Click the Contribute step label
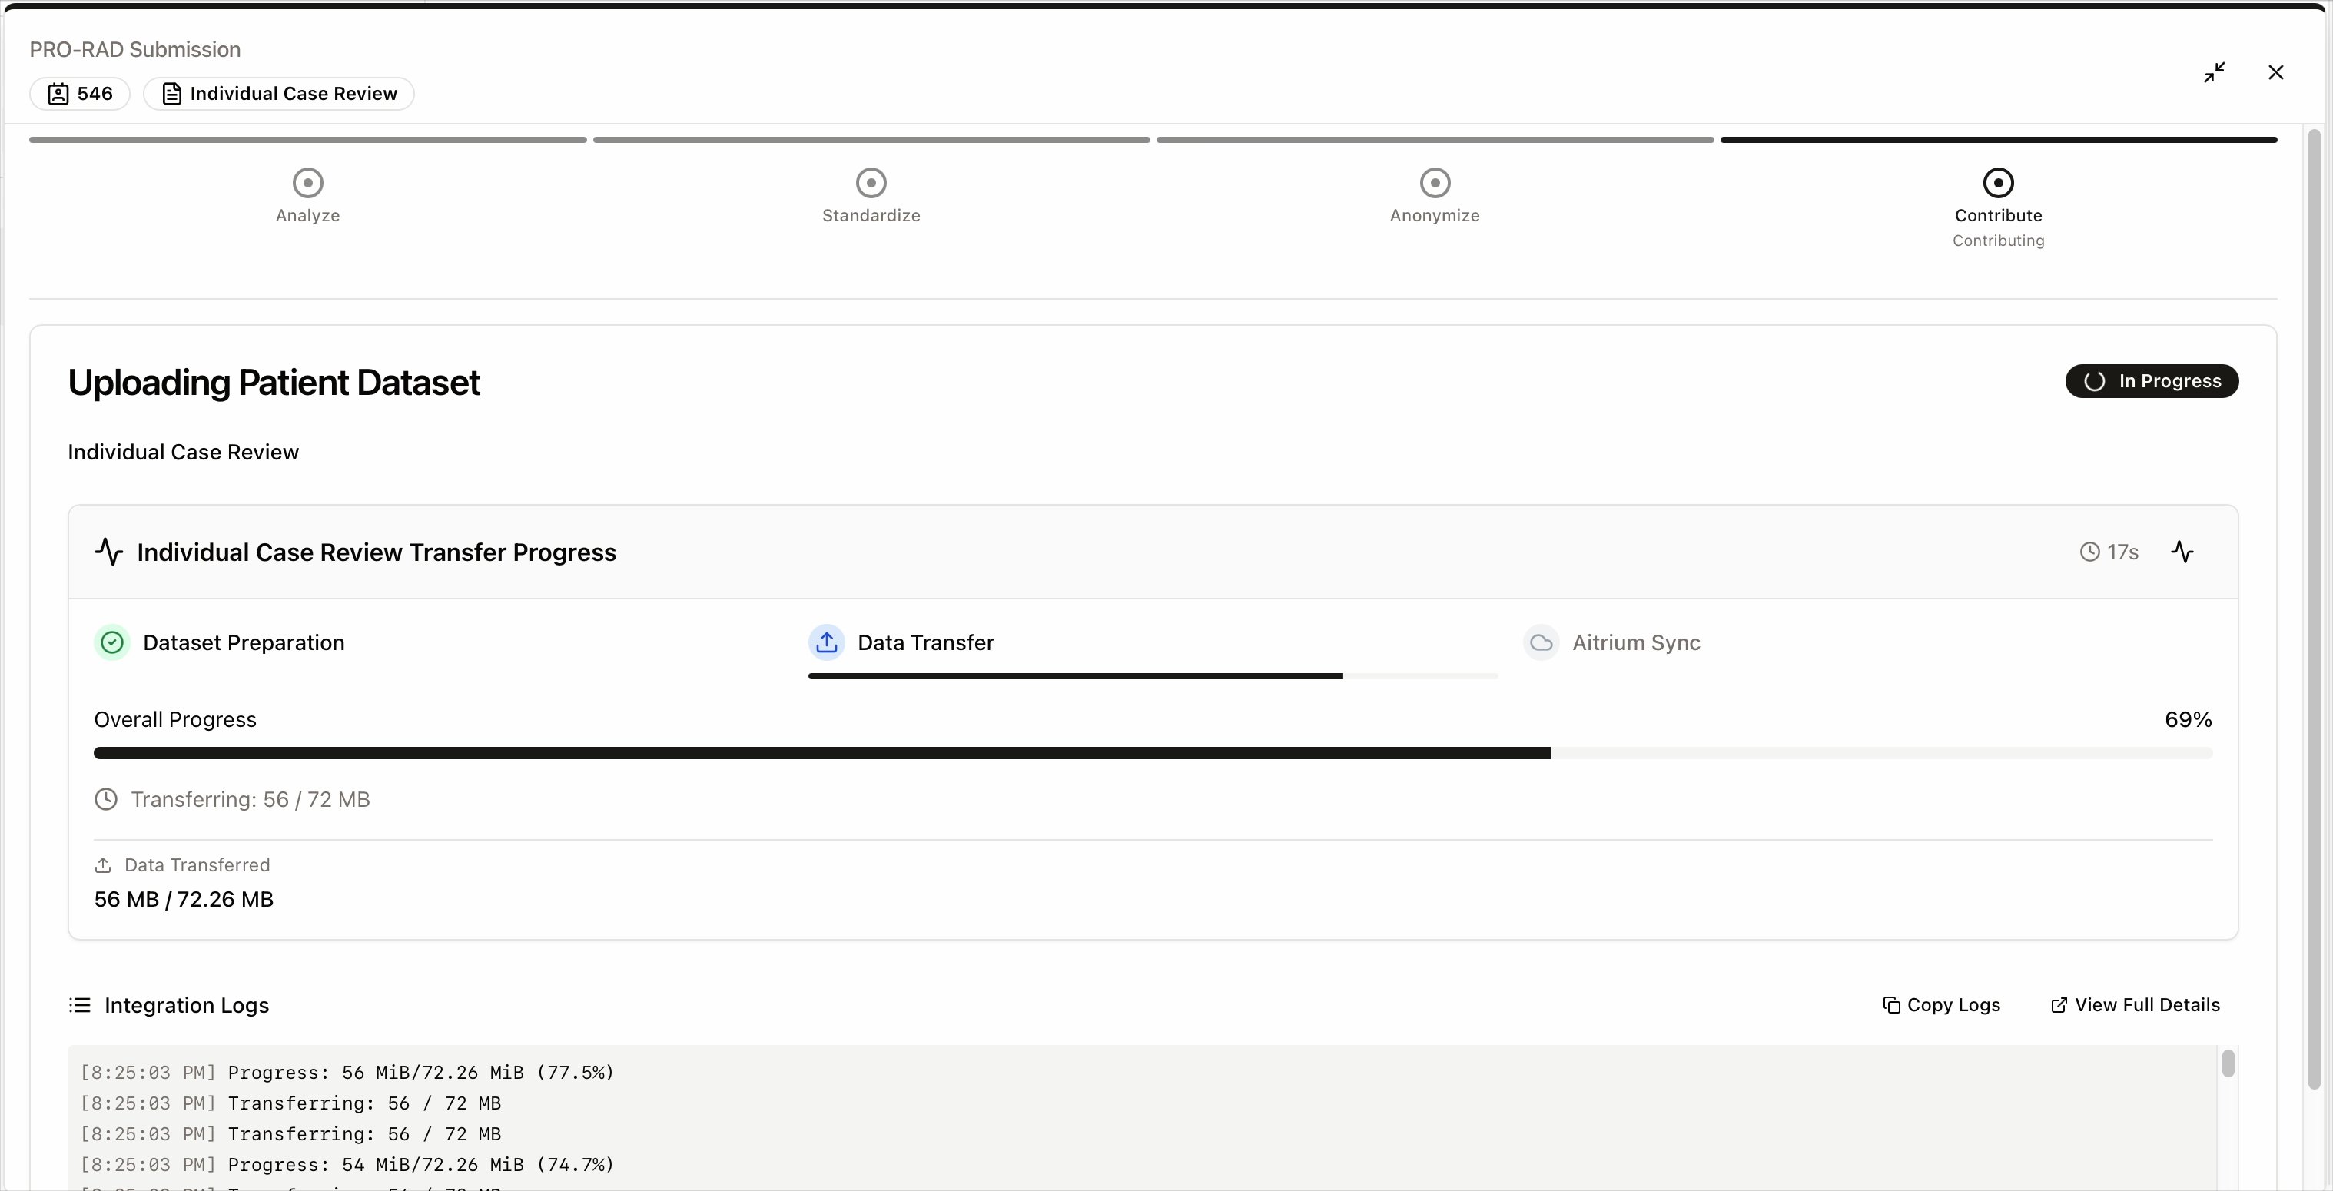Viewport: 2333px width, 1191px height. click(x=1998, y=216)
